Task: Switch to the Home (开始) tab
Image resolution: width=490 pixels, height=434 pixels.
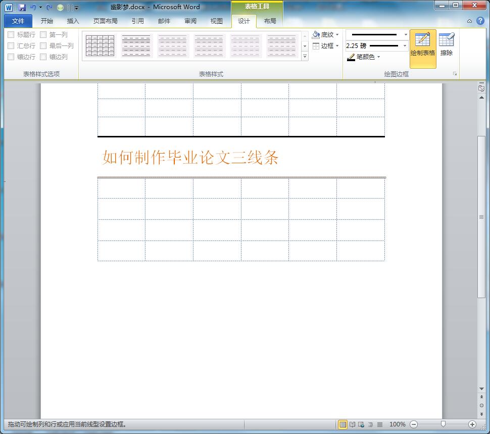Action: tap(47, 21)
